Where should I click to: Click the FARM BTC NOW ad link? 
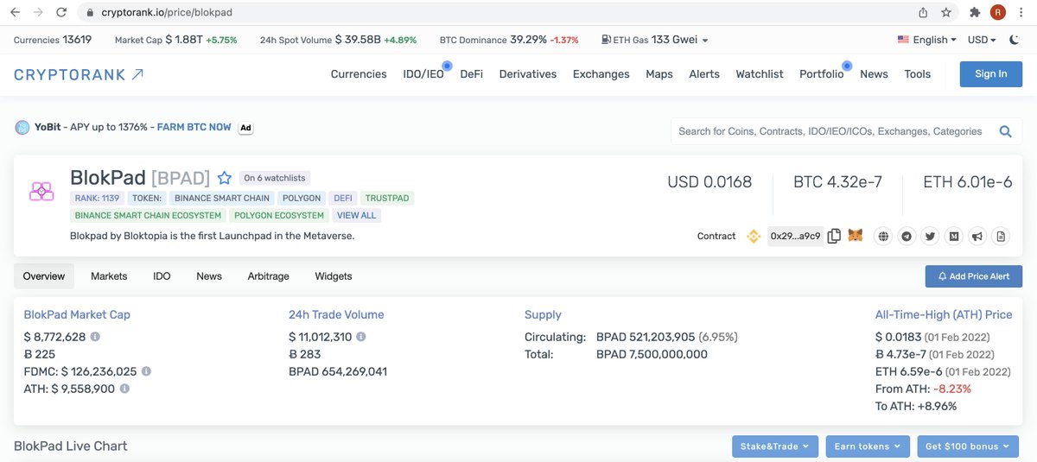pos(194,127)
